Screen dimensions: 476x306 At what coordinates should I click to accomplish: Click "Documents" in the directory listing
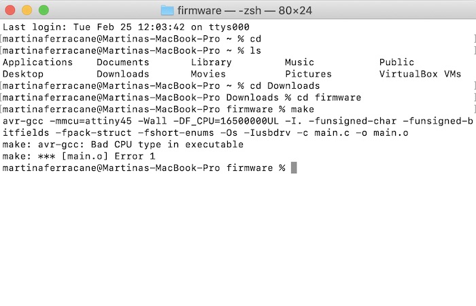point(122,62)
